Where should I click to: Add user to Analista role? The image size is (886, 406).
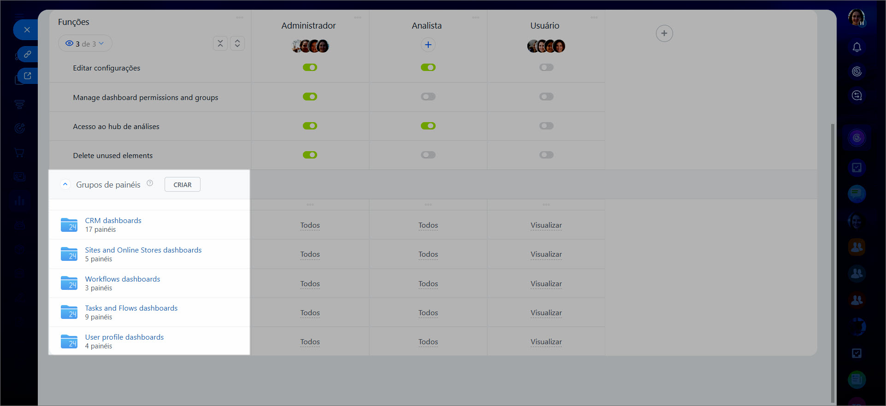428,45
